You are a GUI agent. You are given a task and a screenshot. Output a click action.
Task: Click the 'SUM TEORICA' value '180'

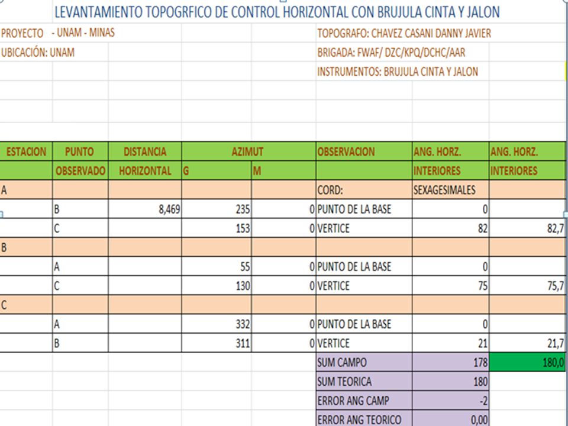tap(451, 382)
